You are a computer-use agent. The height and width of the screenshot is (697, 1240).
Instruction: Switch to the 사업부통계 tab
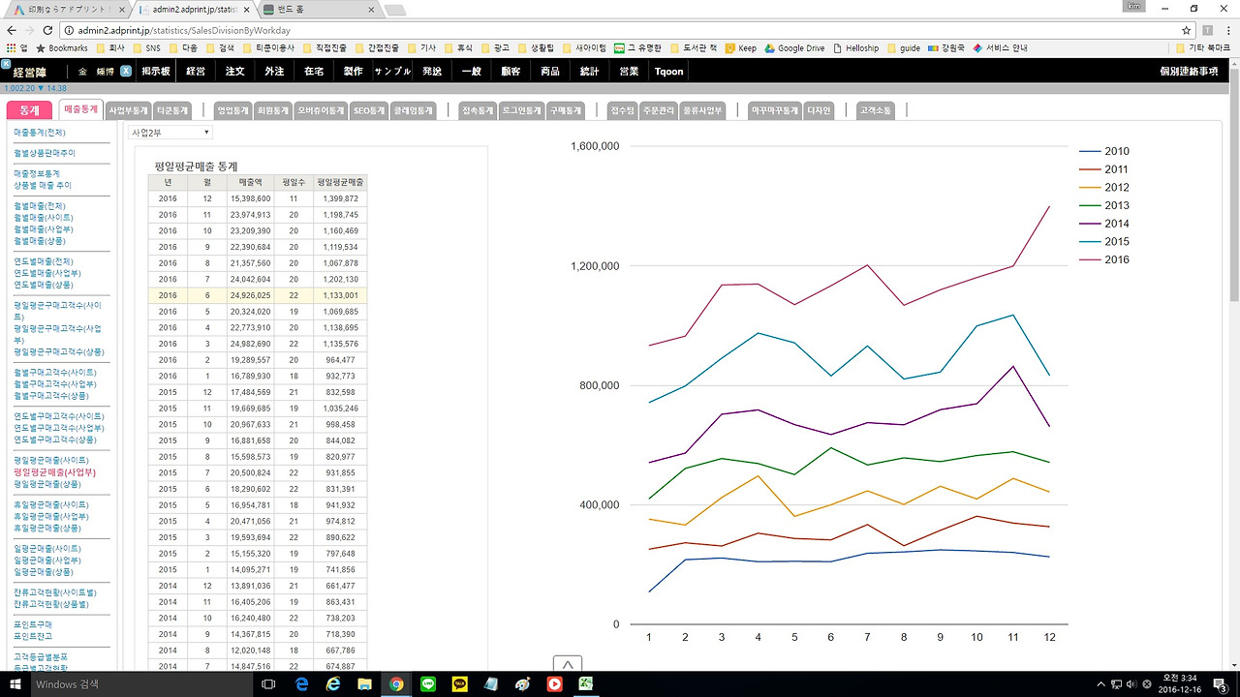click(x=128, y=110)
